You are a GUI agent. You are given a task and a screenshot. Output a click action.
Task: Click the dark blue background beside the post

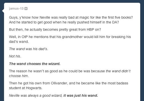click(2, 55)
